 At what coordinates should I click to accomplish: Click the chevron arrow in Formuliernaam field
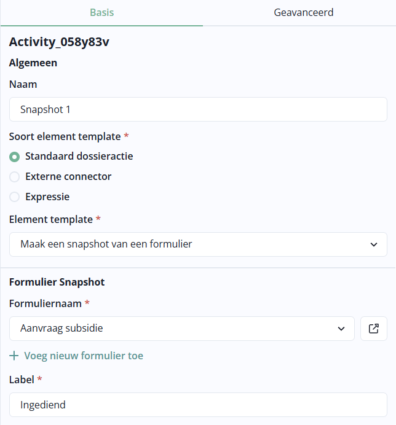click(x=342, y=329)
